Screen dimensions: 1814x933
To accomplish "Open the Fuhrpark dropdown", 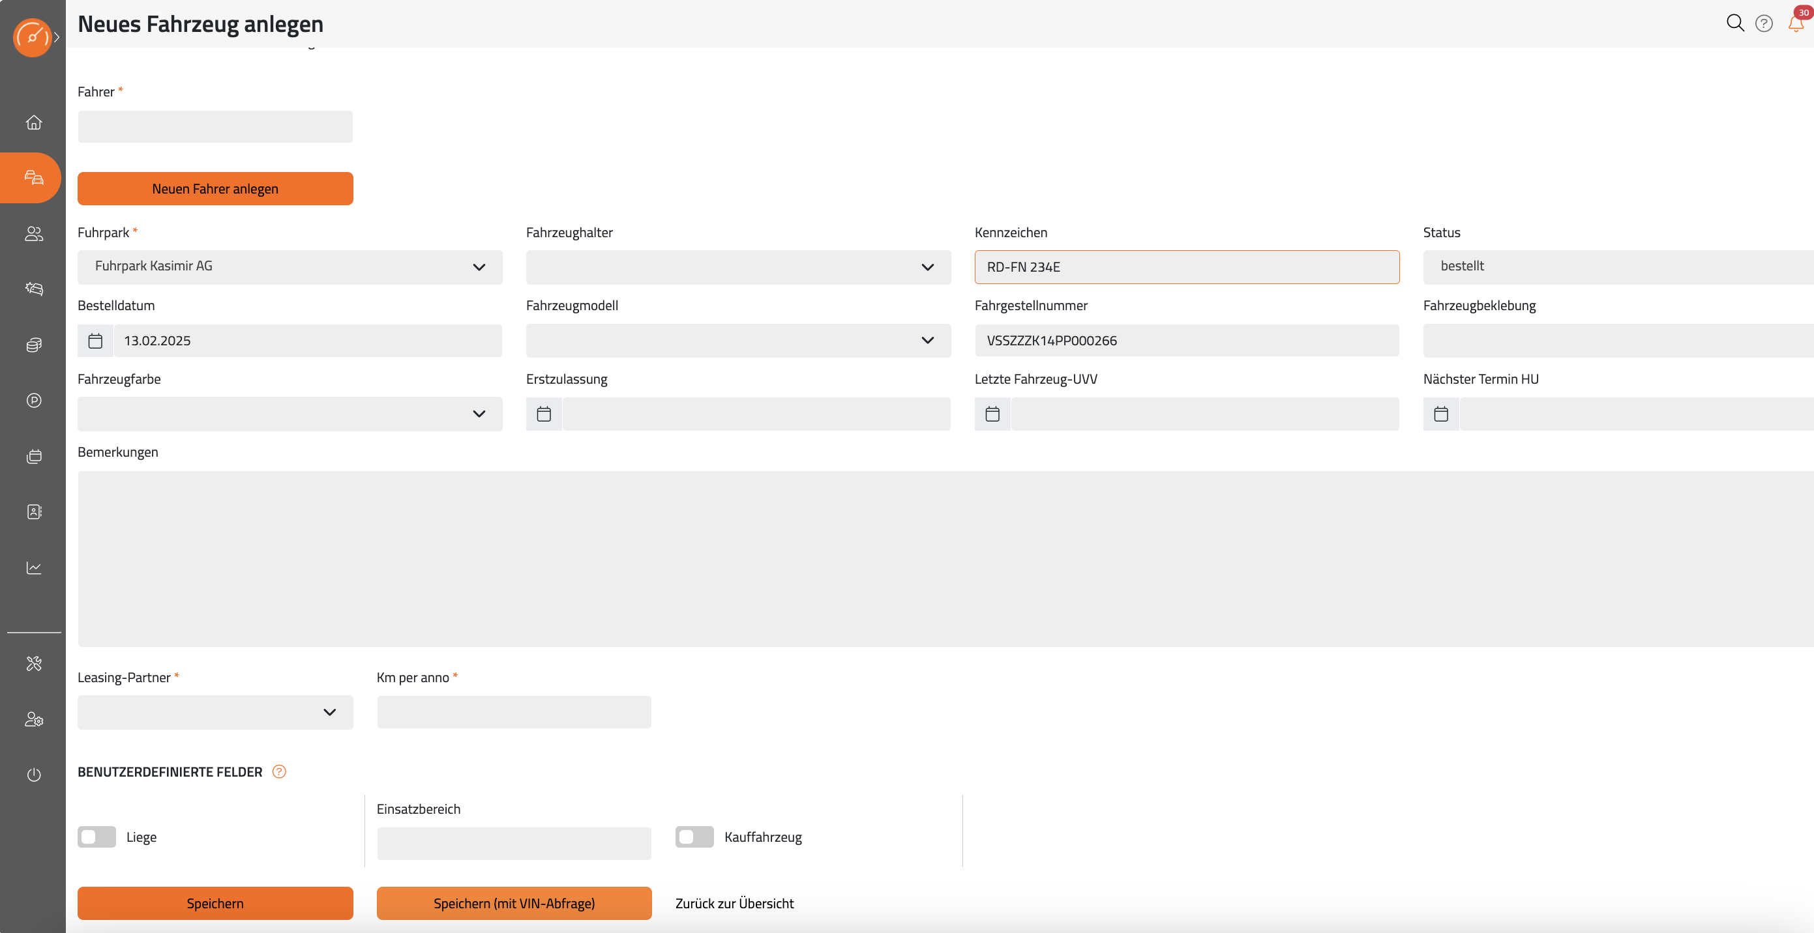I will (x=290, y=267).
